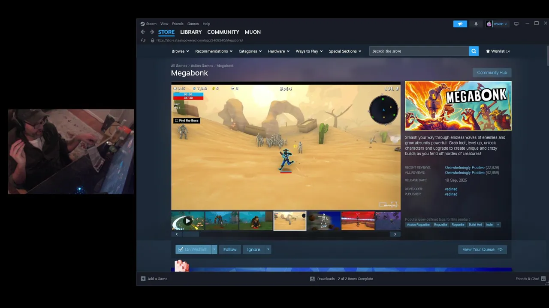Open the Ignore options dropdown arrow
Image resolution: width=549 pixels, height=308 pixels.
[x=268, y=249]
